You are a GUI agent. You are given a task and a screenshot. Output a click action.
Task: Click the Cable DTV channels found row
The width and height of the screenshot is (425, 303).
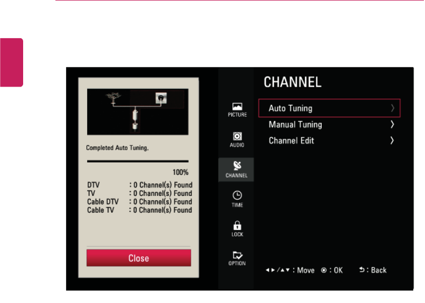coord(139,202)
